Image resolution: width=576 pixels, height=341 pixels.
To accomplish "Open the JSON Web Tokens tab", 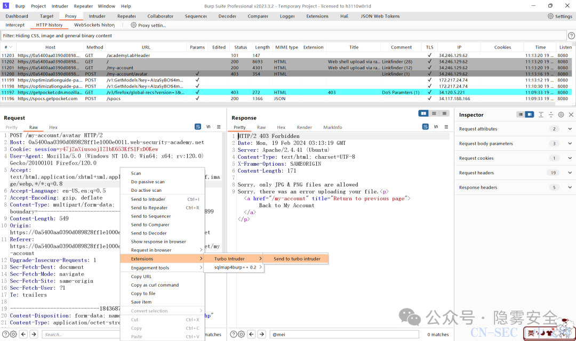I will pos(380,16).
